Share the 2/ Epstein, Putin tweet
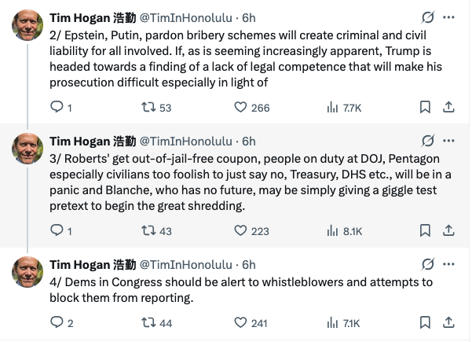This screenshot has width=472, height=342. [x=448, y=108]
